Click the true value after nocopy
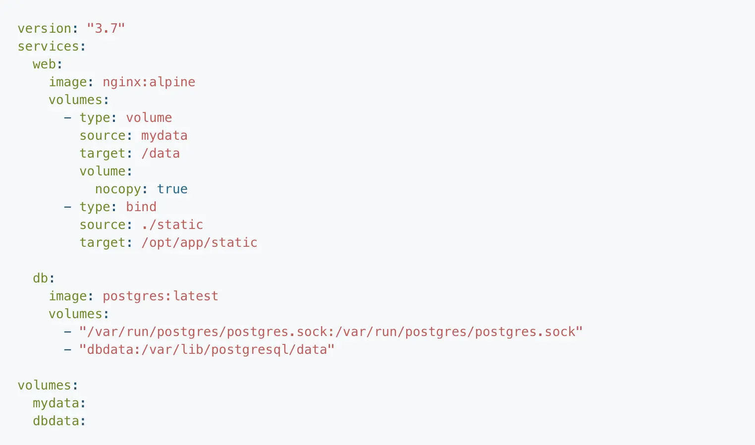The height and width of the screenshot is (445, 755). (172, 189)
